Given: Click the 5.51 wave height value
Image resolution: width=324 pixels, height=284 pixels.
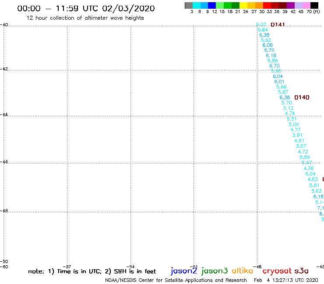Looking at the screenshot, I should pyautogui.click(x=314, y=185).
